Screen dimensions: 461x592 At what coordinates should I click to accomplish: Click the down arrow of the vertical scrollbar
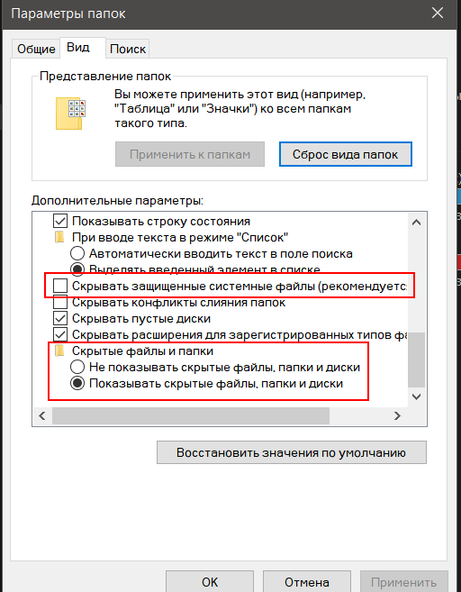point(417,396)
